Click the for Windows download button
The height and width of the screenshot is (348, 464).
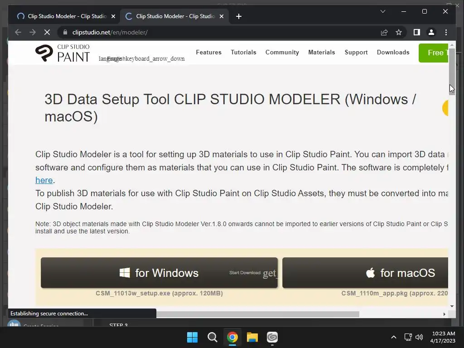click(159, 272)
